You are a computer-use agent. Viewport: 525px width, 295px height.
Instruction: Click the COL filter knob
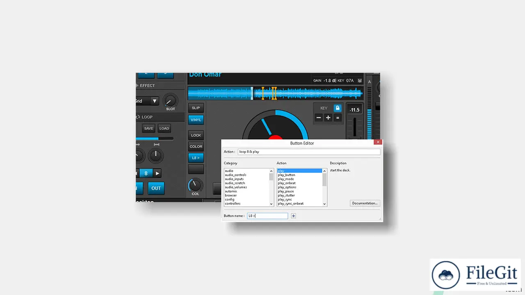click(x=195, y=186)
